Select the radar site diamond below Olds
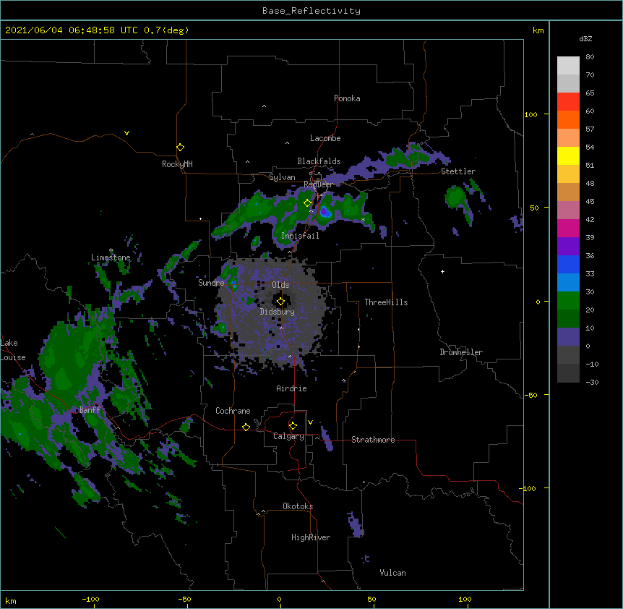Screen dimensions: 623x609 (x=280, y=302)
